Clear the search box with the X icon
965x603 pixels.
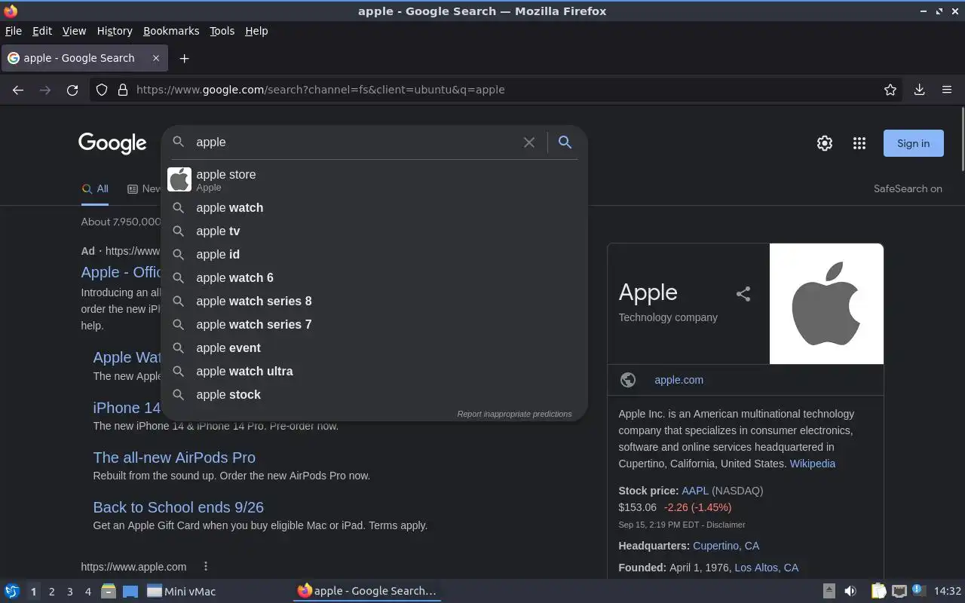click(x=529, y=142)
